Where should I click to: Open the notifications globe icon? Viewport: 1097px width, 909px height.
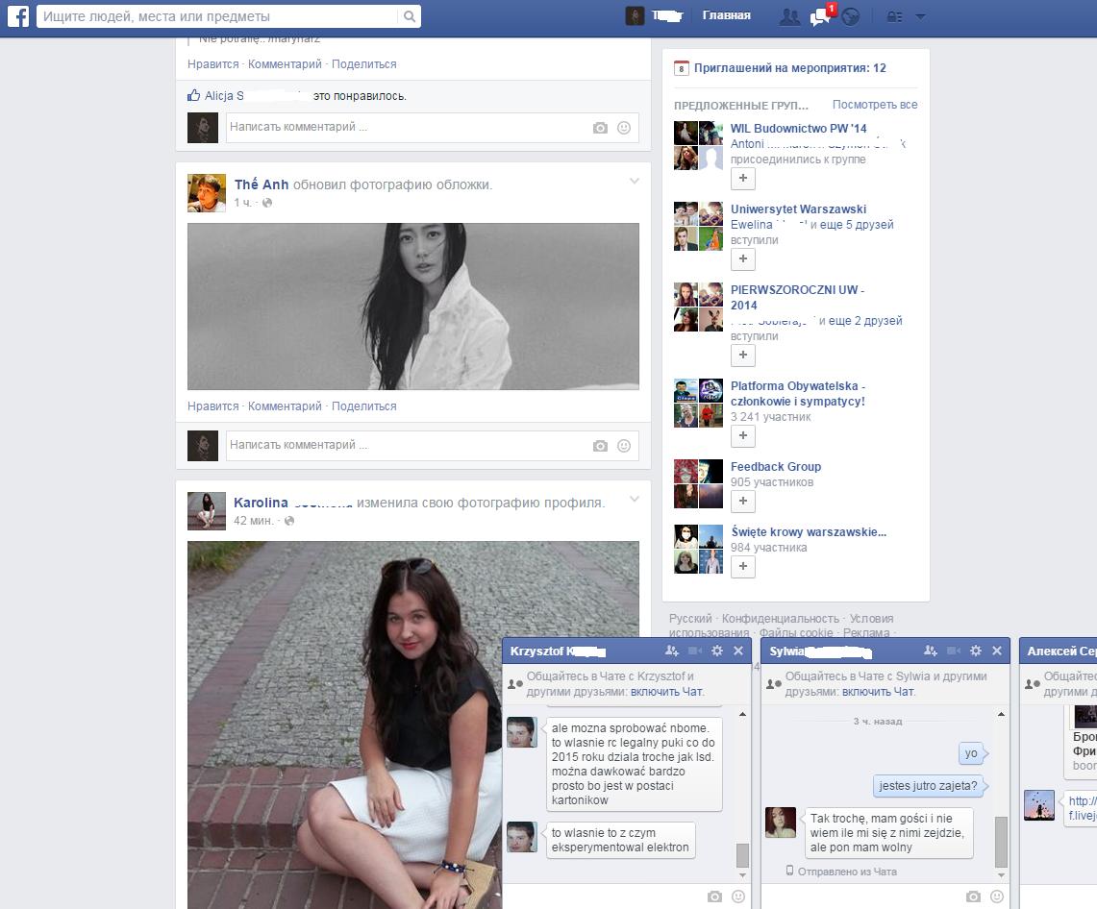point(851,16)
